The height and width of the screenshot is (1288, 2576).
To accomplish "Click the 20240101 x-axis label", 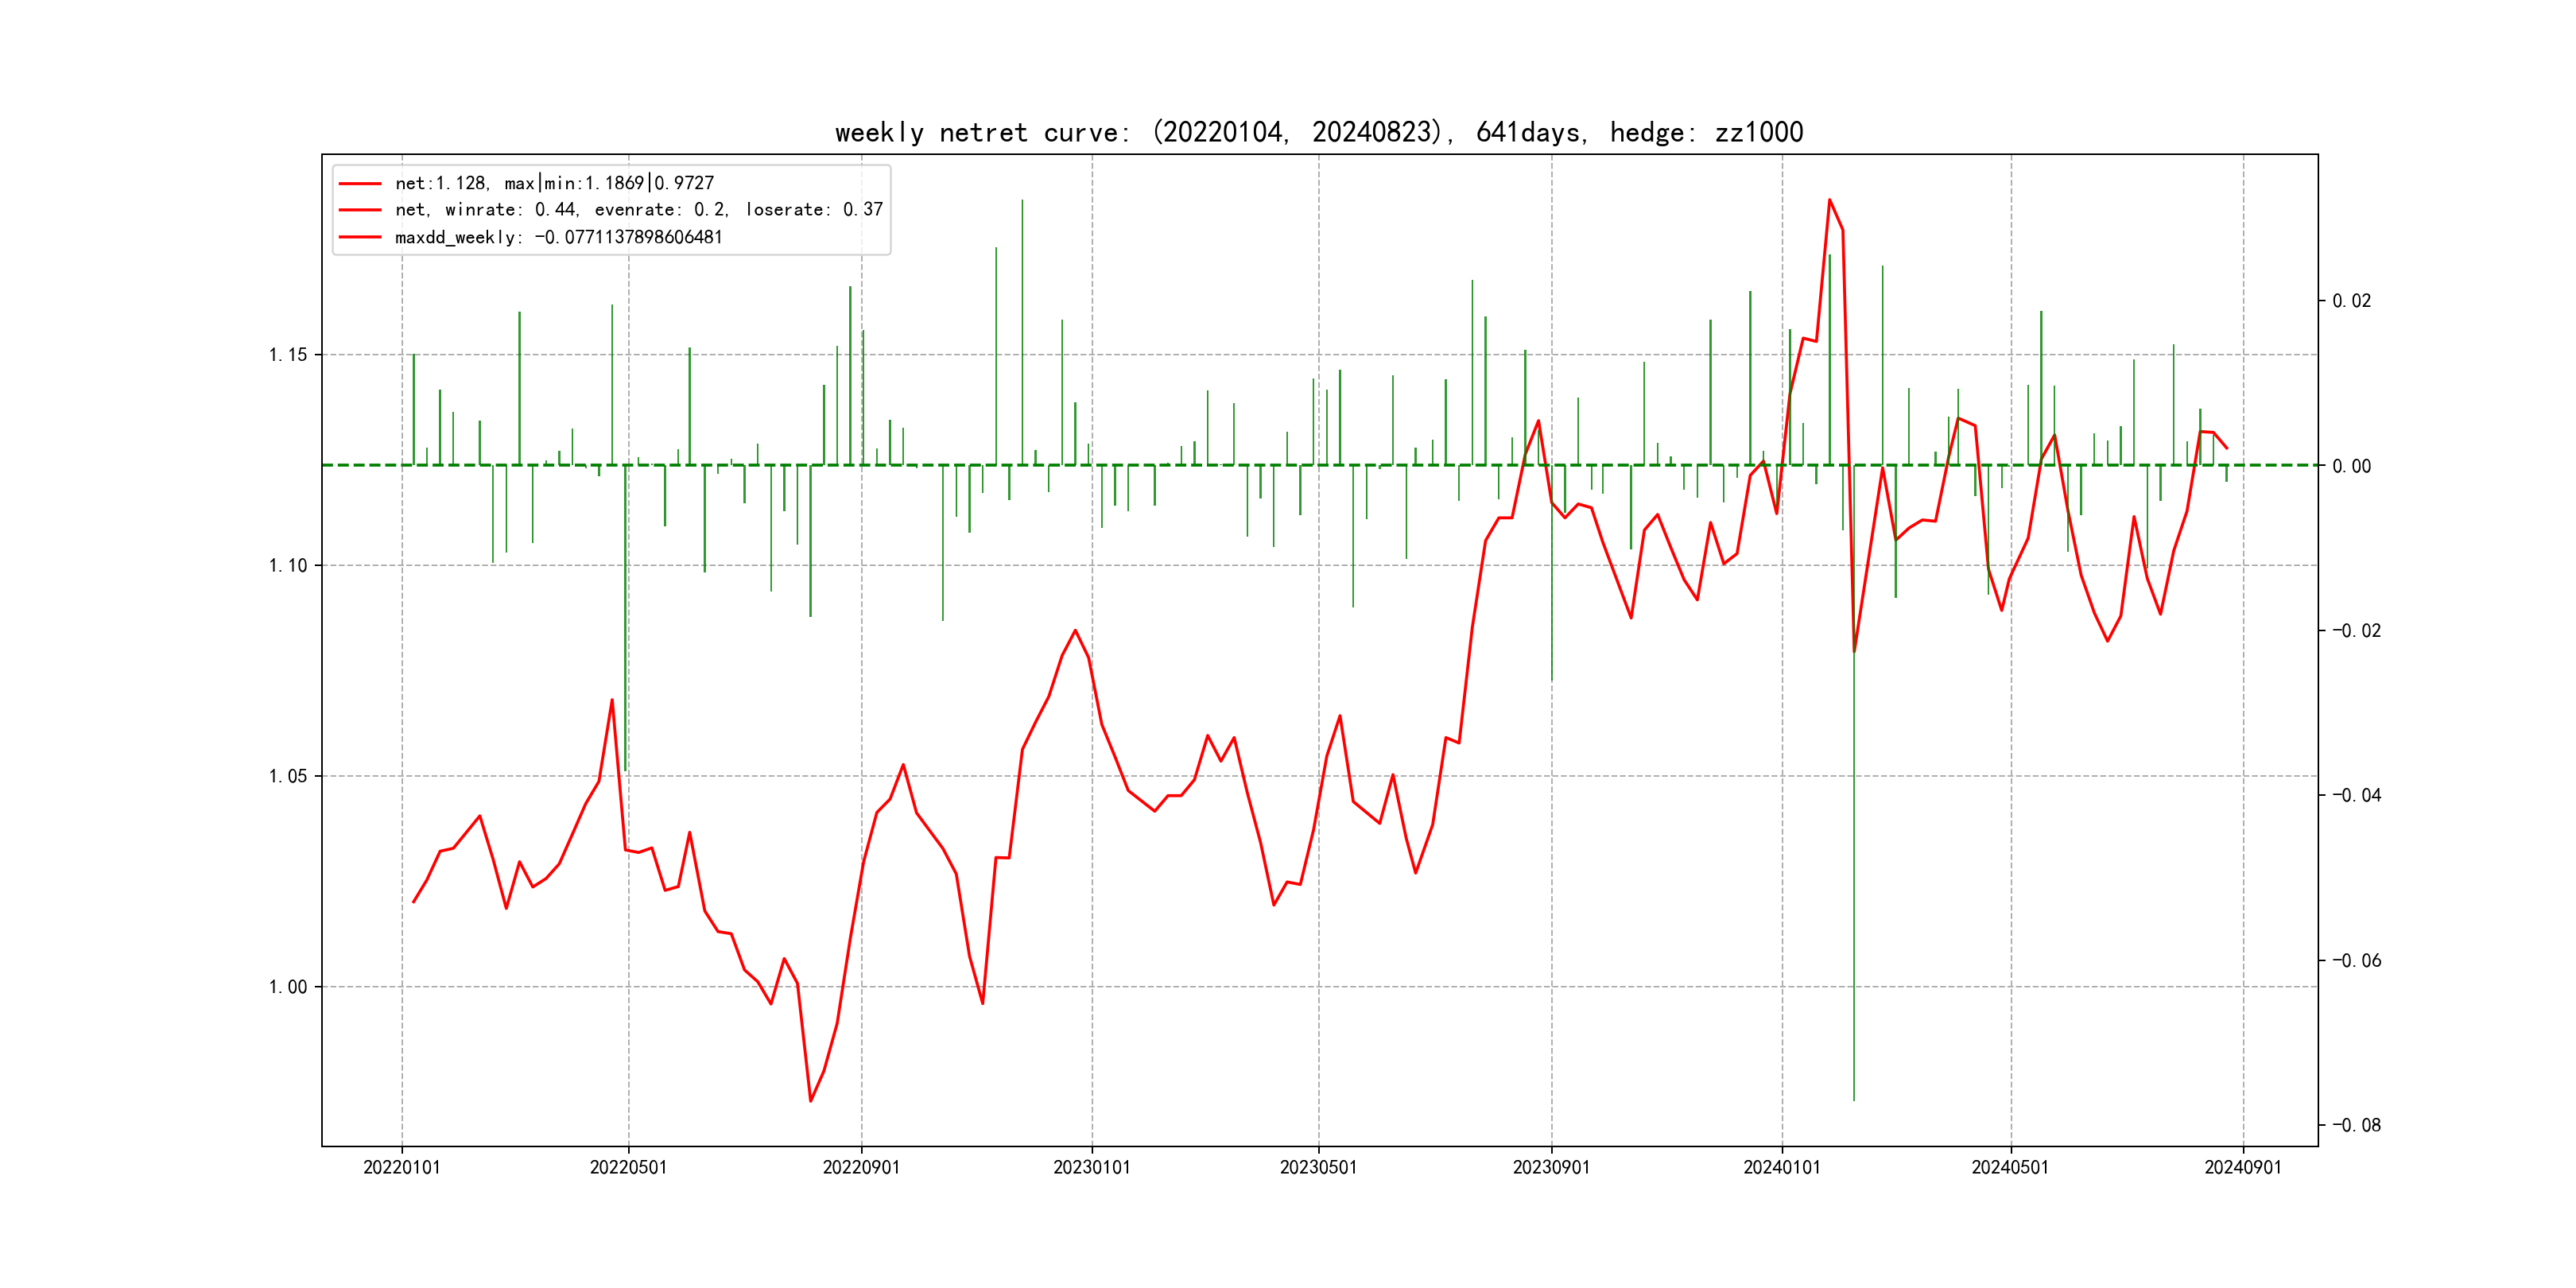I will click(x=1782, y=1168).
